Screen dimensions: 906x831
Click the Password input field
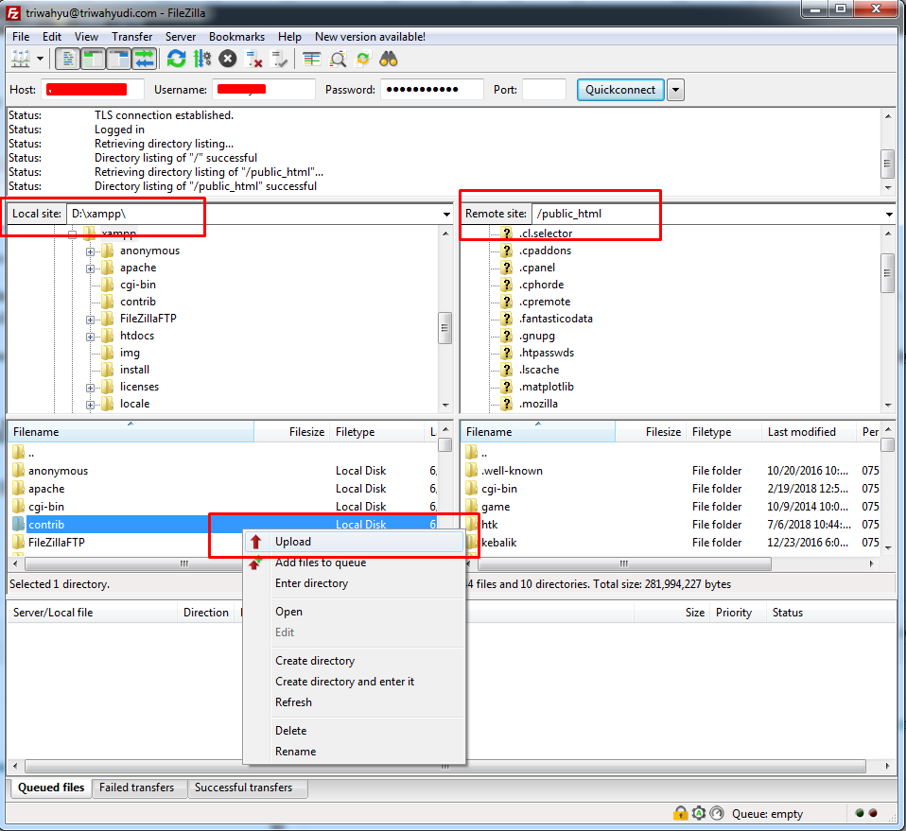(431, 90)
